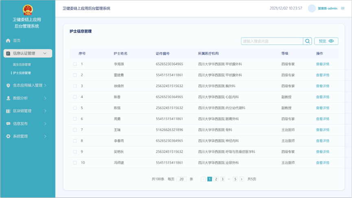Expand the 区块链管理 chevron
Screen dimensions: 352x198
pyautogui.click(x=45, y=111)
